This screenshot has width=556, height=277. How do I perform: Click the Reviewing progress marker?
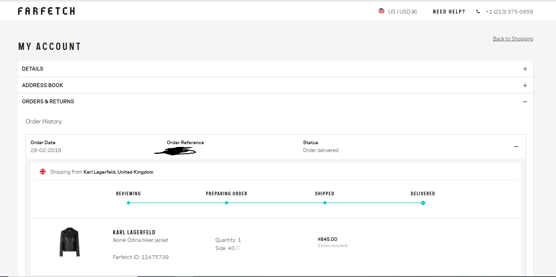[128, 203]
